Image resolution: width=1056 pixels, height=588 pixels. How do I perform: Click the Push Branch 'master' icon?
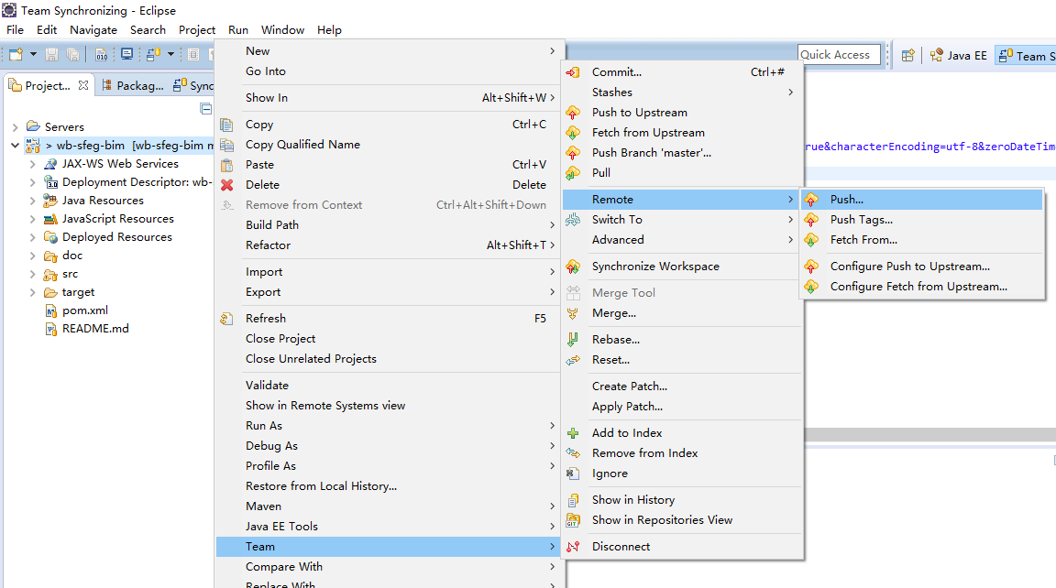(x=573, y=153)
